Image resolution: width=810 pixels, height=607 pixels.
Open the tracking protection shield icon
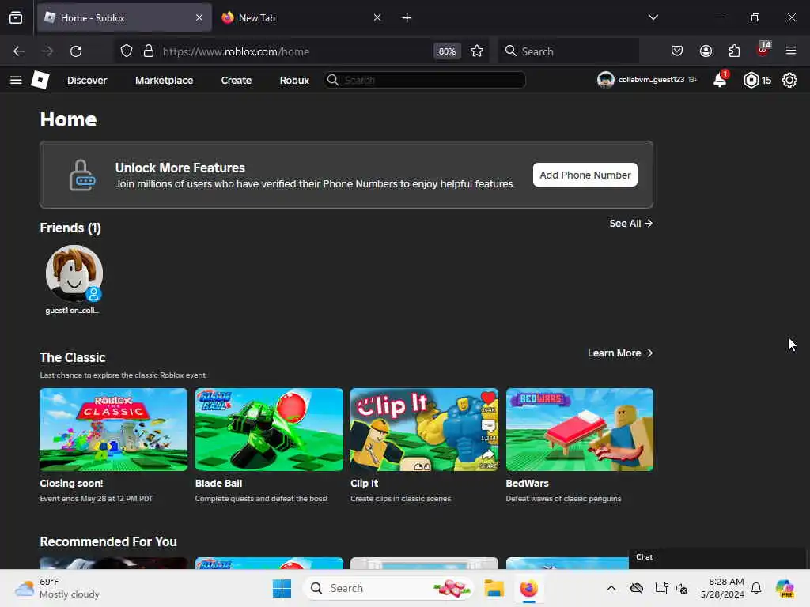point(127,51)
